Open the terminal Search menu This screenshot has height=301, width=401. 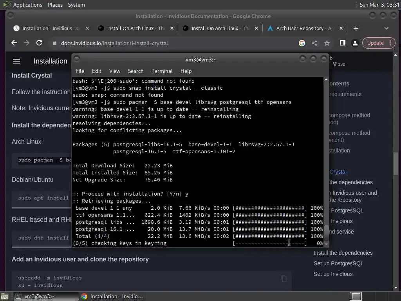click(x=135, y=71)
